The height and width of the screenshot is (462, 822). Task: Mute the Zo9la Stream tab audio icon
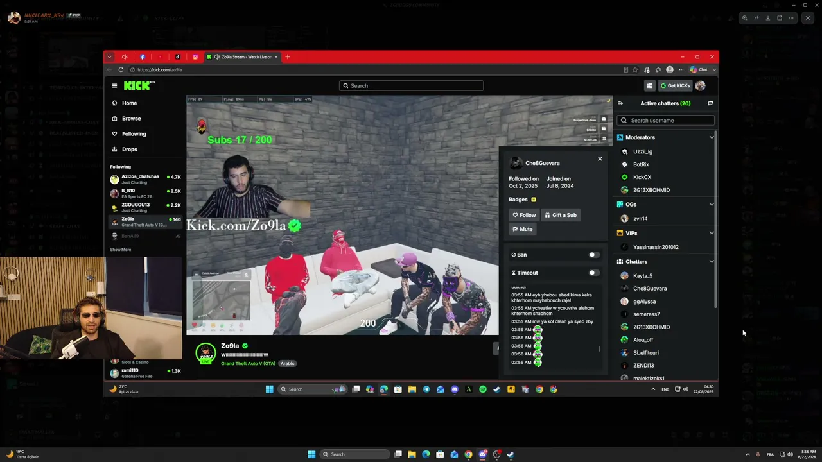217,57
